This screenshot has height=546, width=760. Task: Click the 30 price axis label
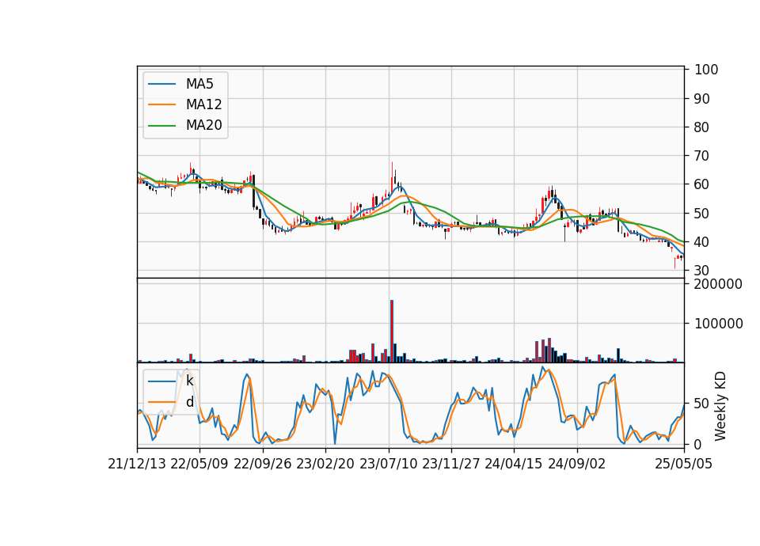click(x=702, y=271)
